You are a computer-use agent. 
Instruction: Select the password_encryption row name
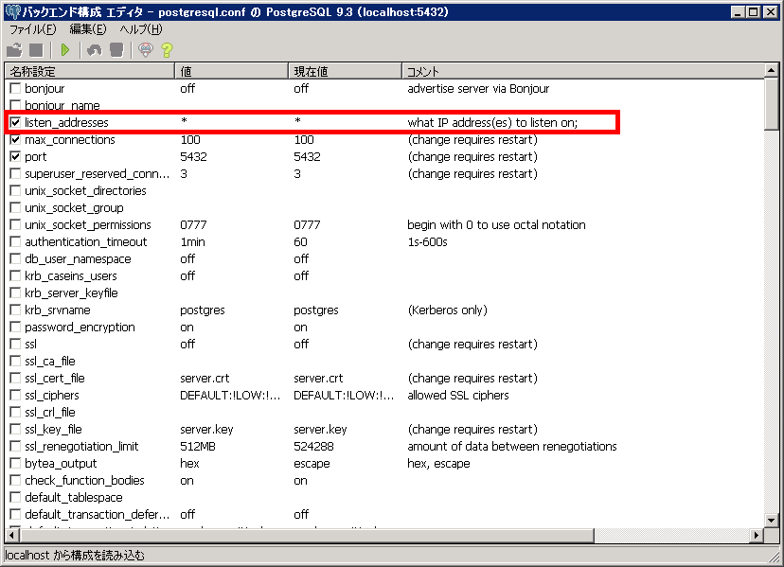tap(80, 328)
